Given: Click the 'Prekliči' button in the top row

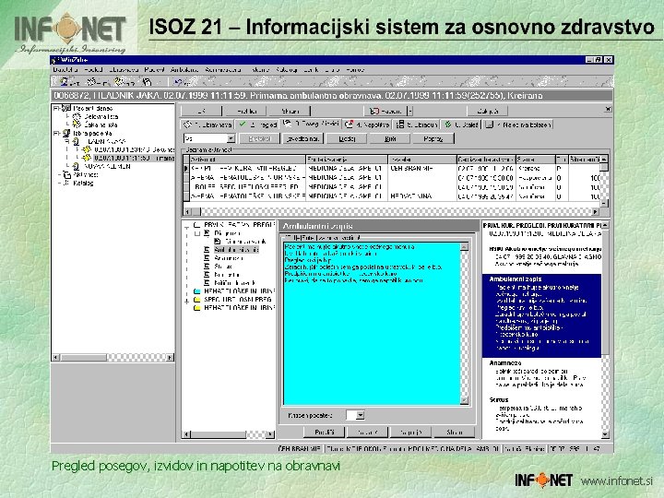Looking at the screenshot, I should point(246,111).
